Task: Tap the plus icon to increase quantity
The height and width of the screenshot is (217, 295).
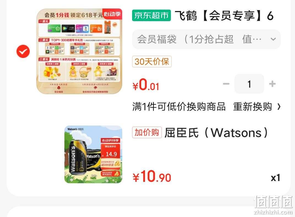Action: click(272, 84)
